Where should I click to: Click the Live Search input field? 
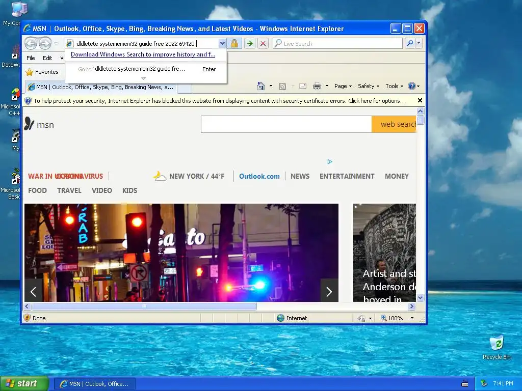point(337,43)
